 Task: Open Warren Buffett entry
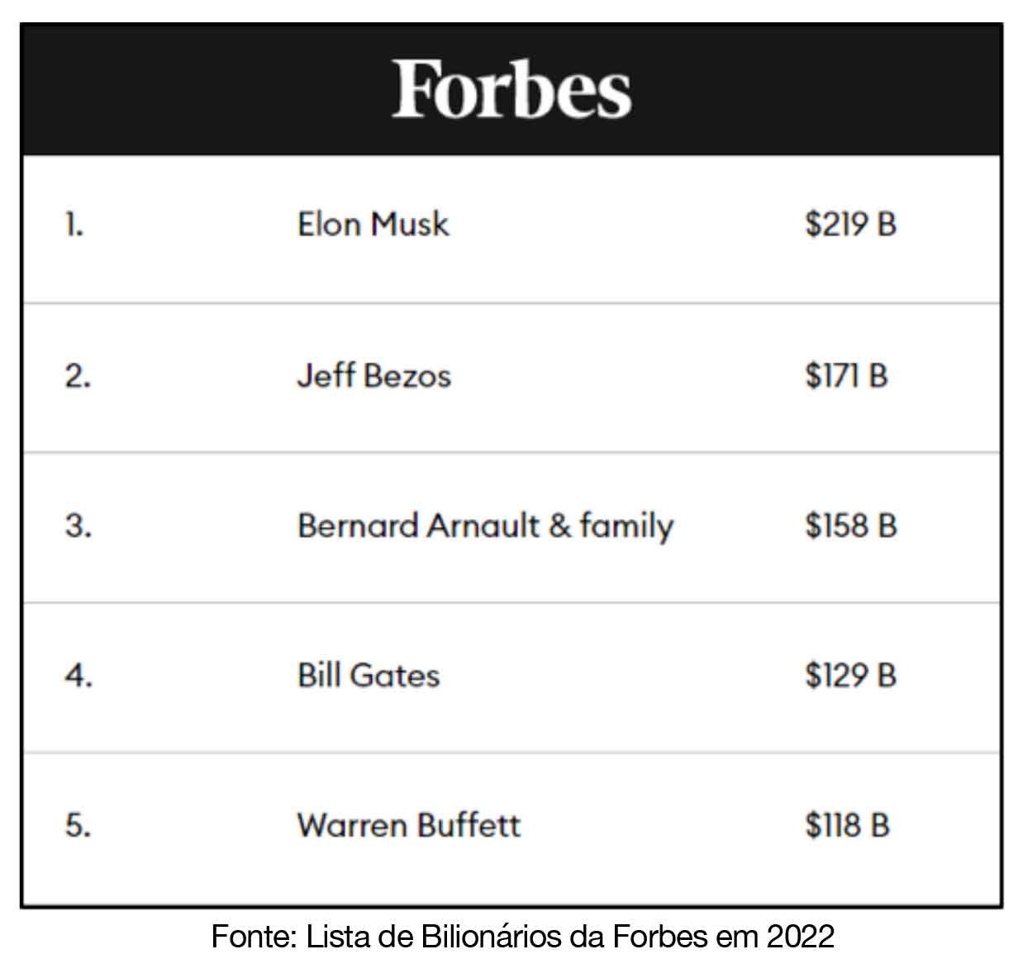point(409,825)
